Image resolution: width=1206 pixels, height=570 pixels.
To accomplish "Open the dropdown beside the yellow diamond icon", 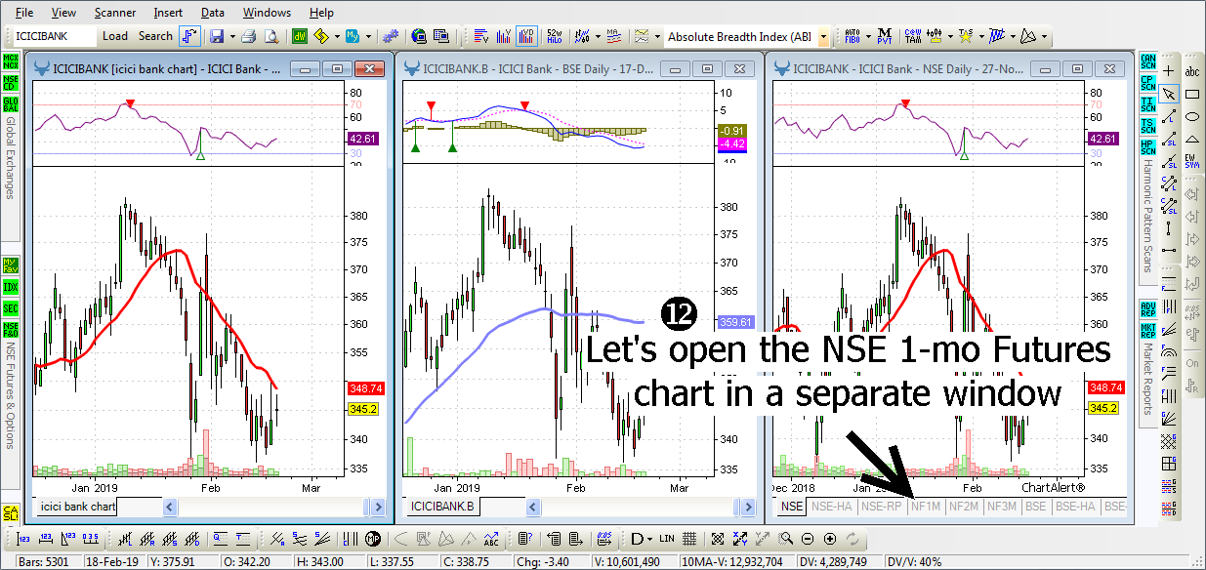I will coord(337,37).
